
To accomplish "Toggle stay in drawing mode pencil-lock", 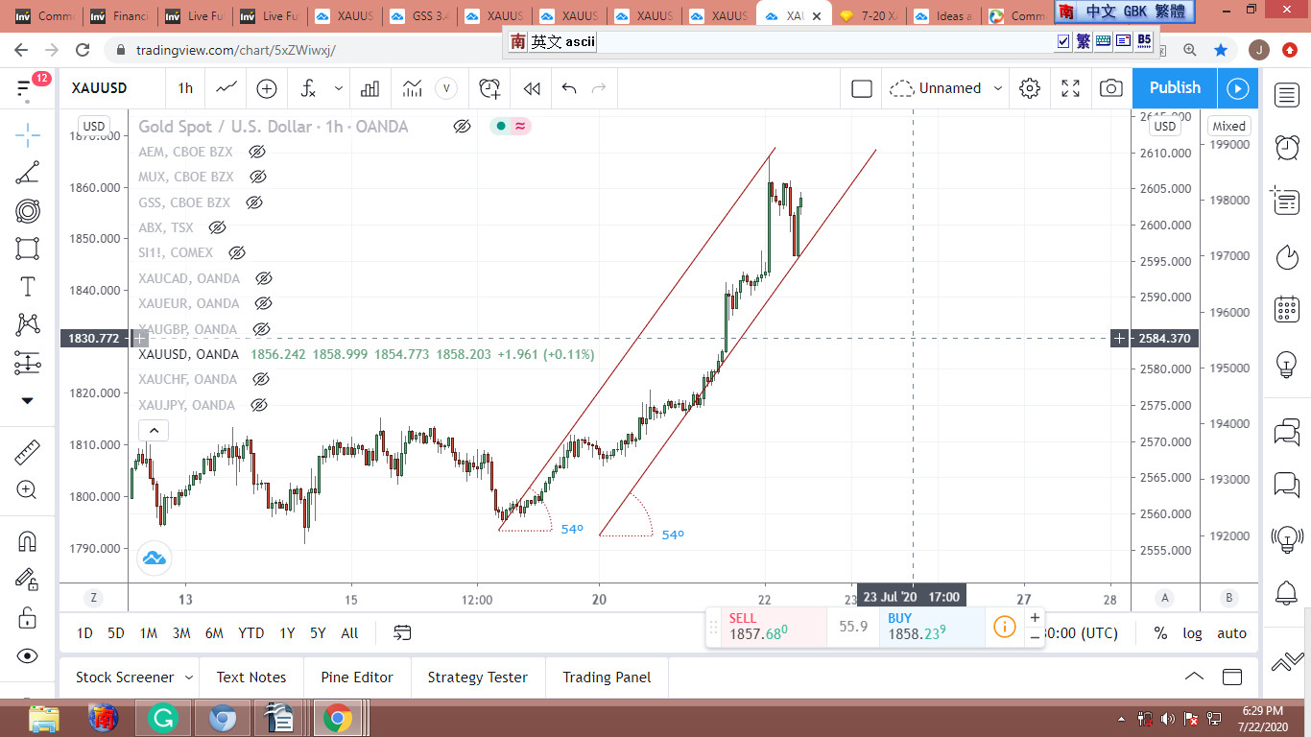I will pos(28,579).
